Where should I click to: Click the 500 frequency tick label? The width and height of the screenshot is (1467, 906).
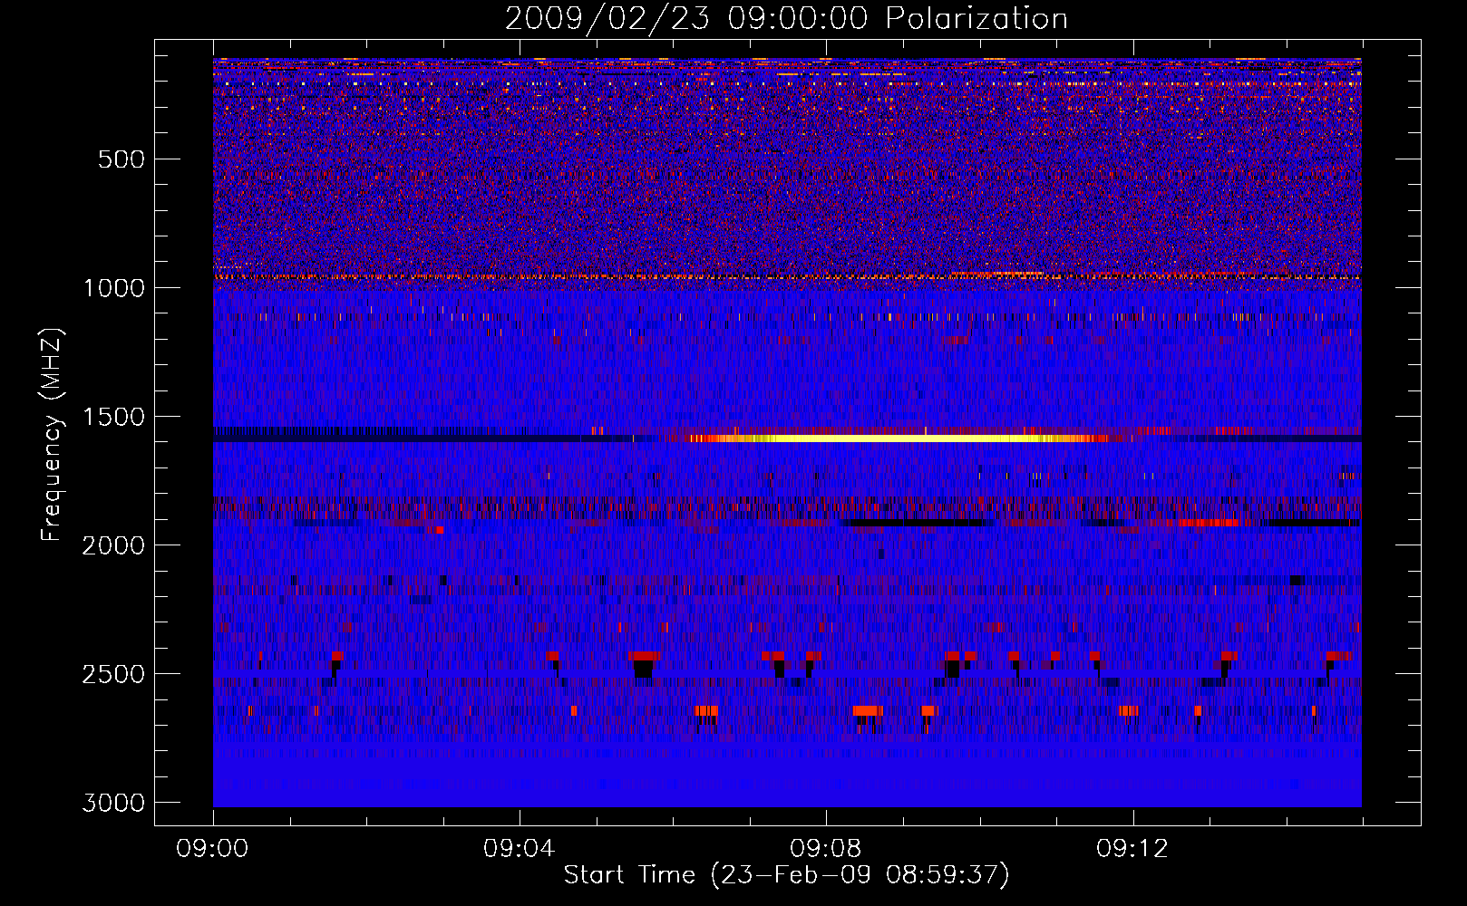tap(121, 159)
